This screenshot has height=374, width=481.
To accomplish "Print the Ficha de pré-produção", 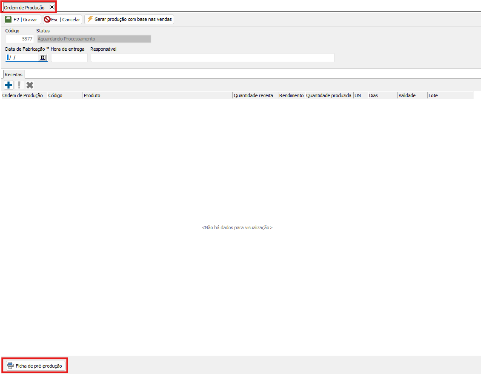I will 35,365.
